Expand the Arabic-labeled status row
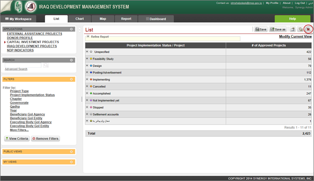Image resolution: width=314 pixels, height=181 pixels. [87, 121]
